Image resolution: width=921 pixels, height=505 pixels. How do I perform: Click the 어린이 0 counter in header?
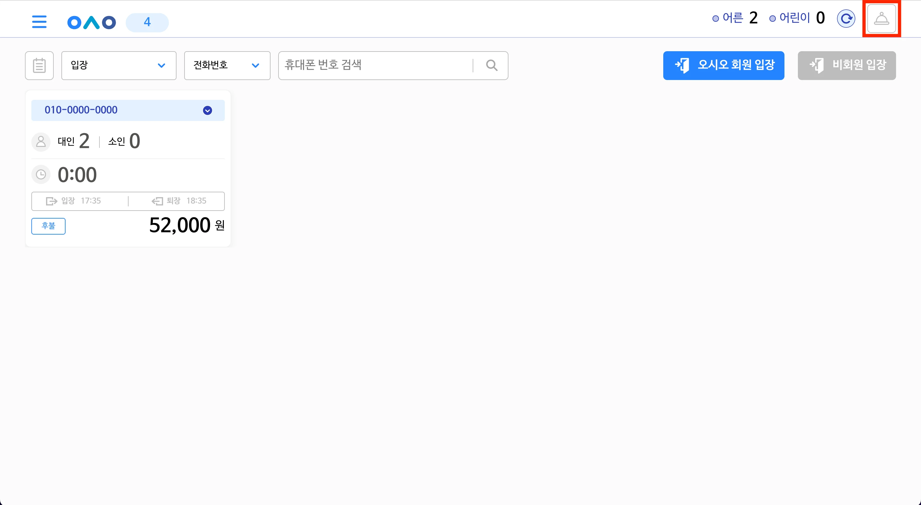click(797, 18)
